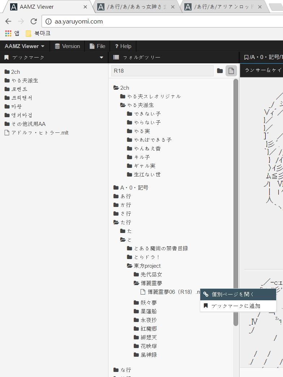Open the AAMZ Viewer dropdown menu
This screenshot has width=283, height=377.
25,46
